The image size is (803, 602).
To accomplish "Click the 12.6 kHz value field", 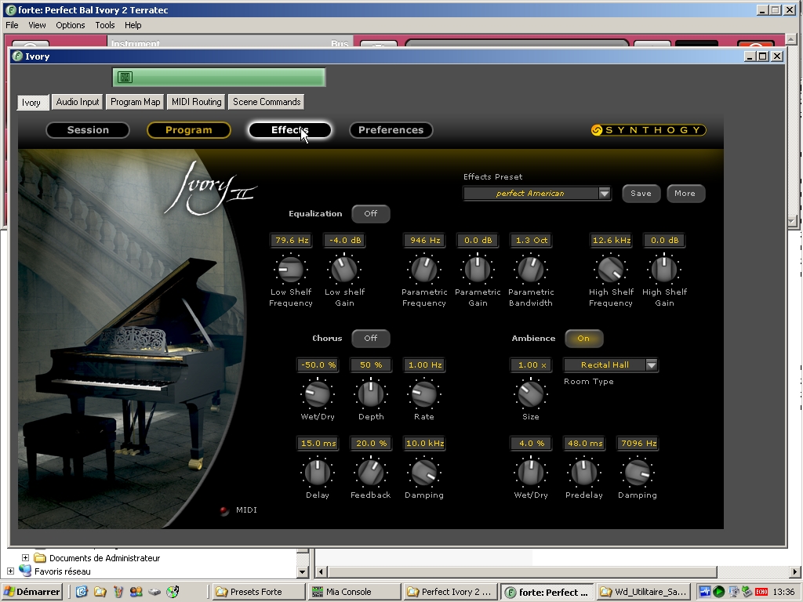I will pos(612,240).
